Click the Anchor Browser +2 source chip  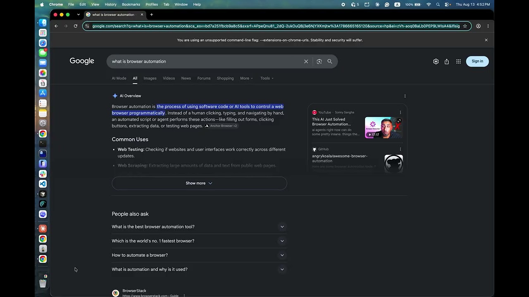222,126
